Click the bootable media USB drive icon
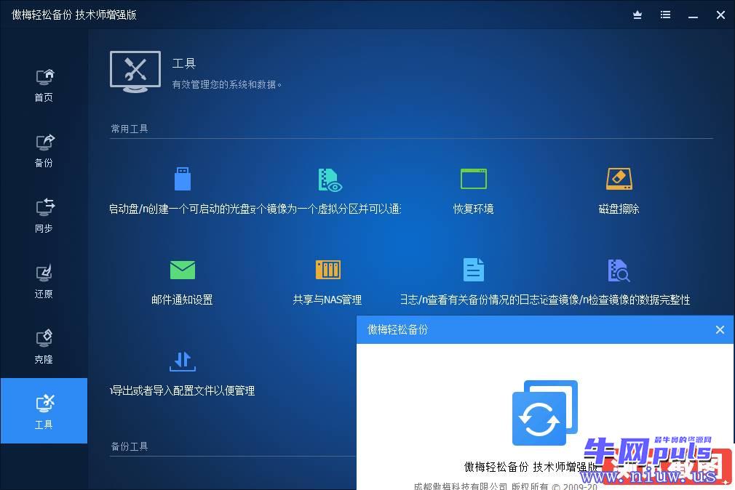735x490 pixels. [x=183, y=179]
